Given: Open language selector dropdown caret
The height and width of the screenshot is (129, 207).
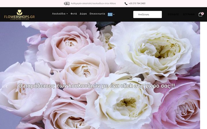Looking at the screenshot, I should coord(114,15).
